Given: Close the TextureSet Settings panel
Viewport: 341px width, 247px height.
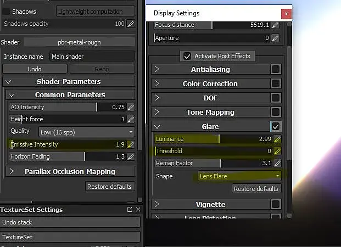Looking at the screenshot, I should [138, 209].
